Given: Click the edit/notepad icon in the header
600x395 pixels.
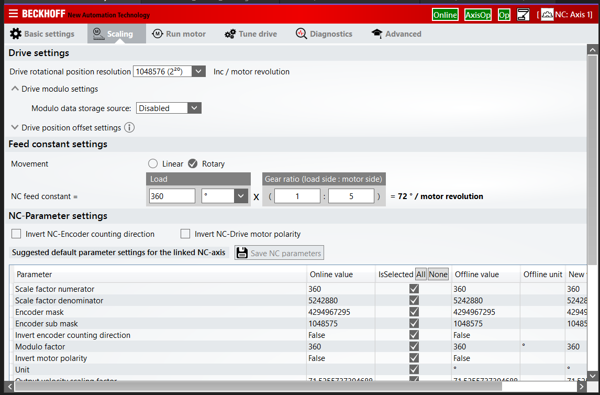Looking at the screenshot, I should (x=523, y=15).
